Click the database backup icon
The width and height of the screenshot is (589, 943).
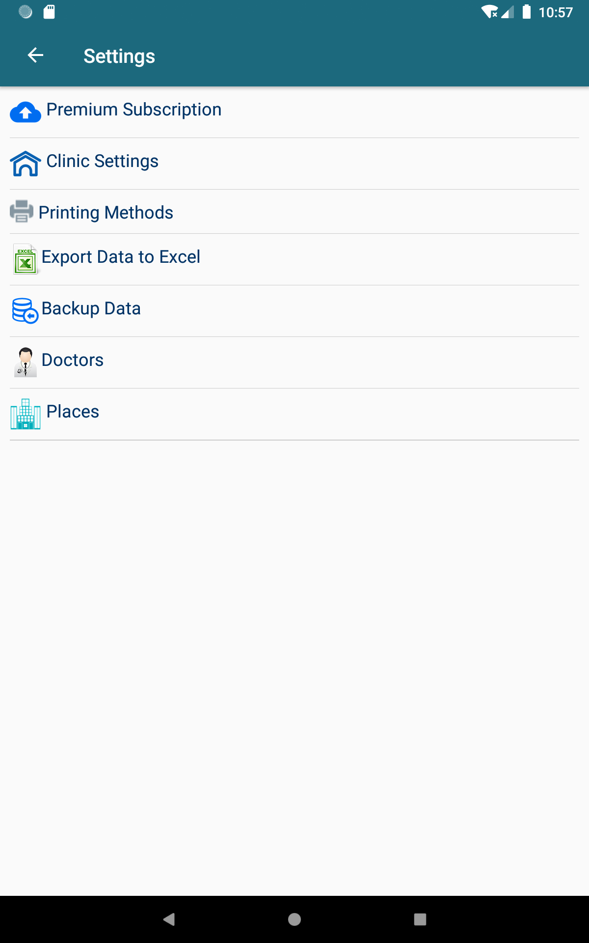coord(25,311)
